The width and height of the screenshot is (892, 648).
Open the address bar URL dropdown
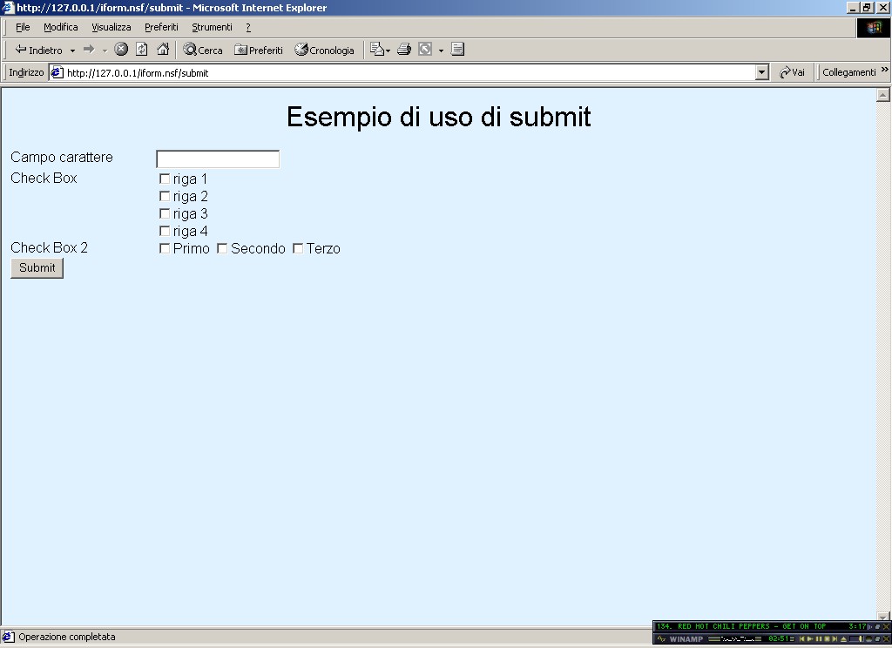[x=762, y=72]
